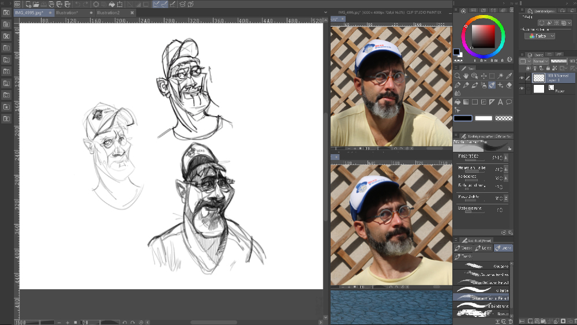
Task: Select the Auto Select magic wand tool
Action: point(500,76)
